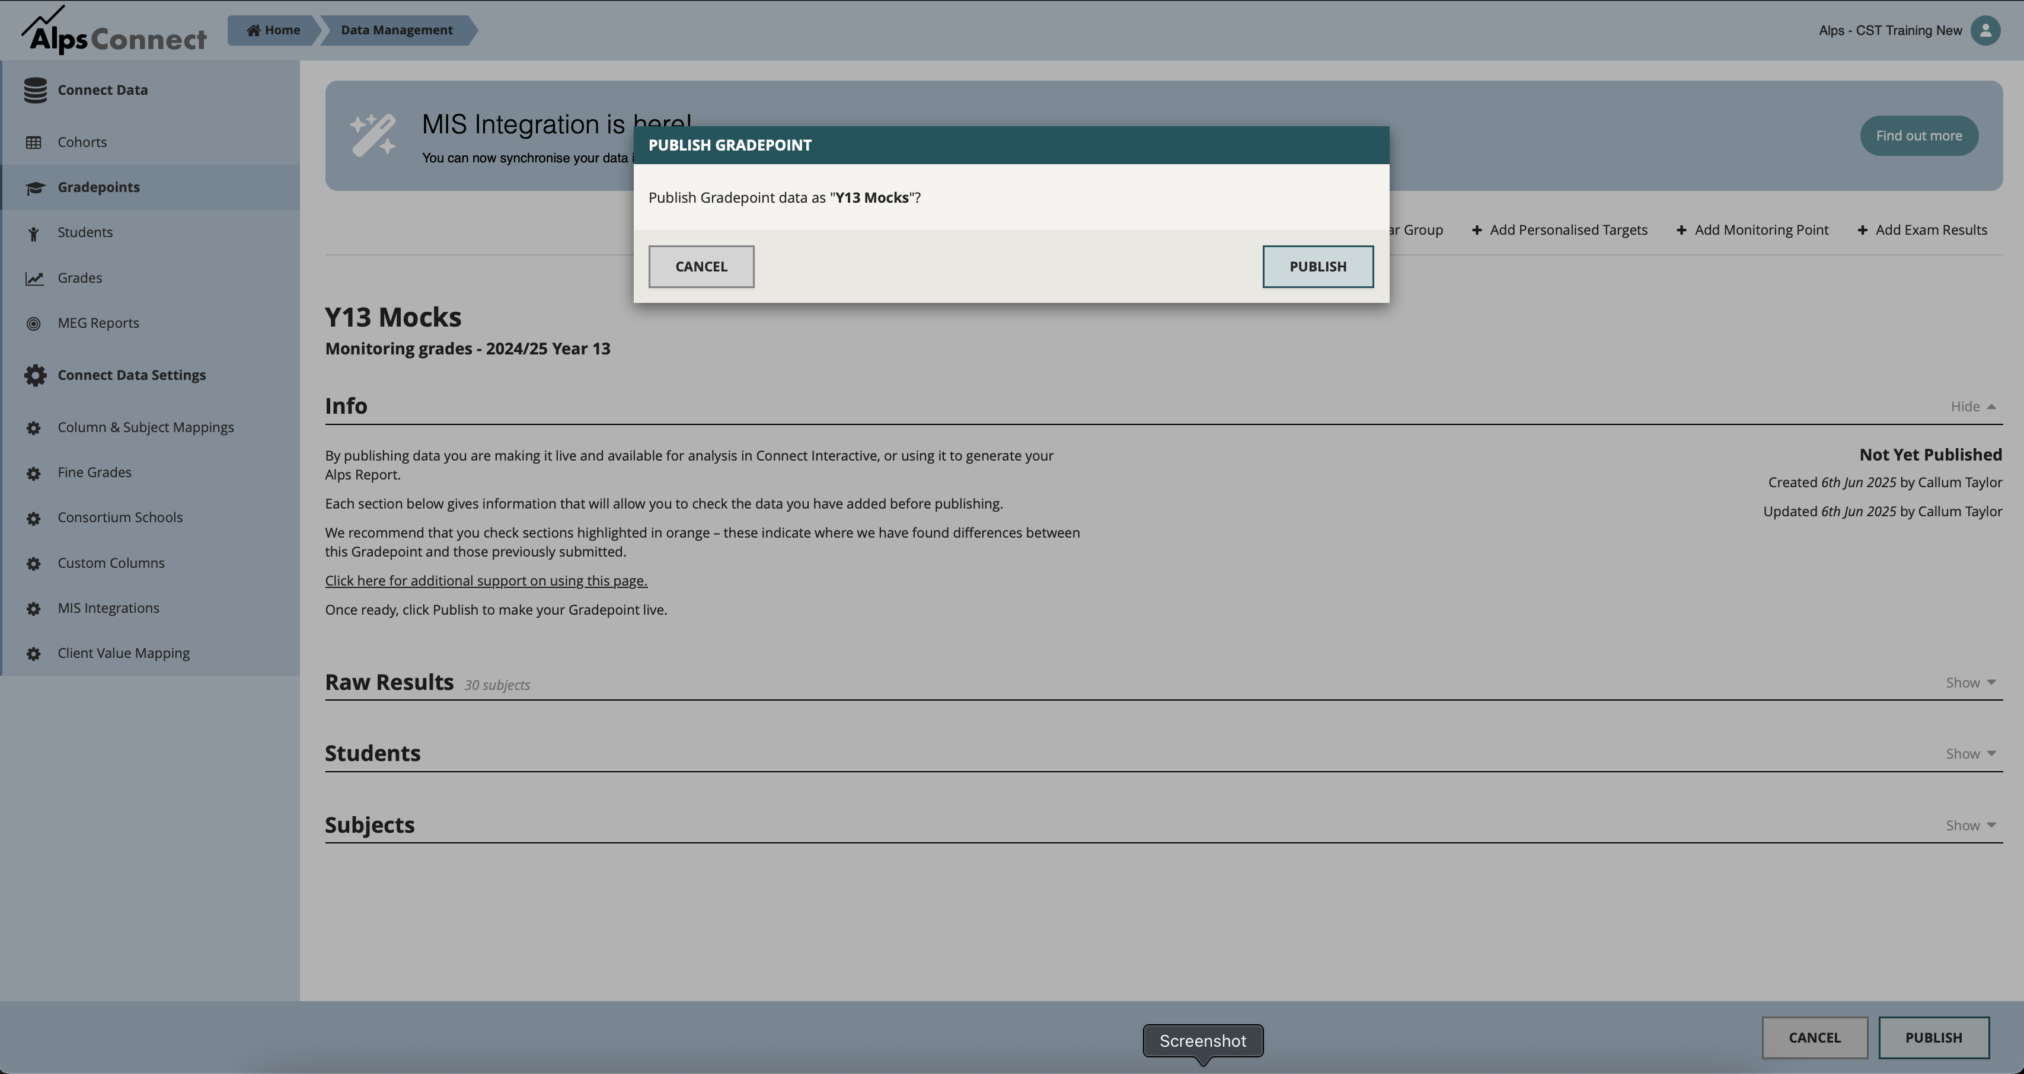The height and width of the screenshot is (1074, 2024).
Task: Click the Custom Columns gear icon
Action: [33, 563]
